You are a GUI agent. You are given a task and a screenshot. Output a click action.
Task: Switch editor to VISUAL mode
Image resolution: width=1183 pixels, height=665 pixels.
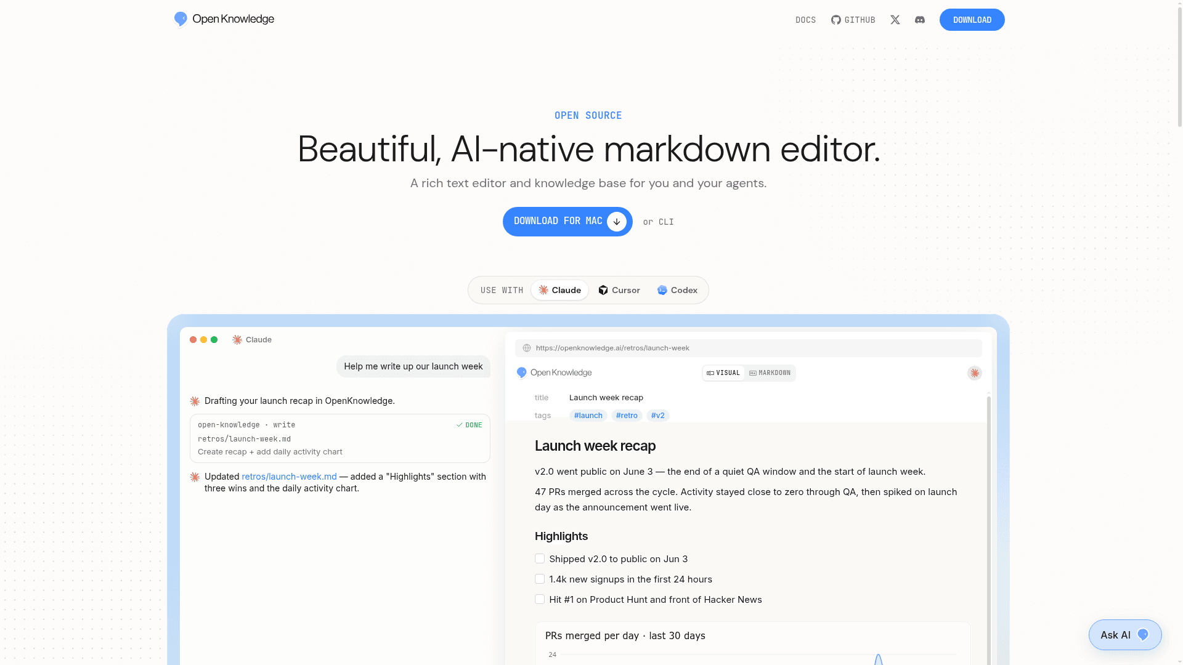[x=723, y=373]
